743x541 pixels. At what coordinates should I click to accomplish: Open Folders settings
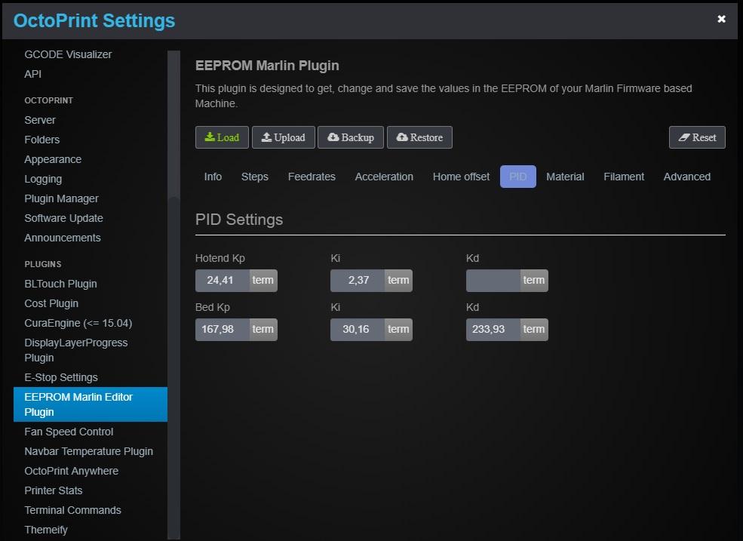click(41, 140)
